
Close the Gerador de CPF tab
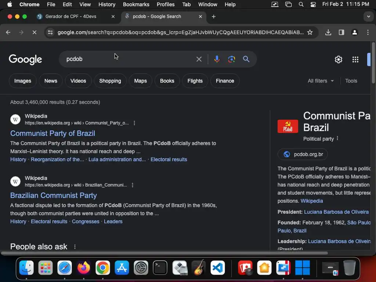(x=113, y=17)
